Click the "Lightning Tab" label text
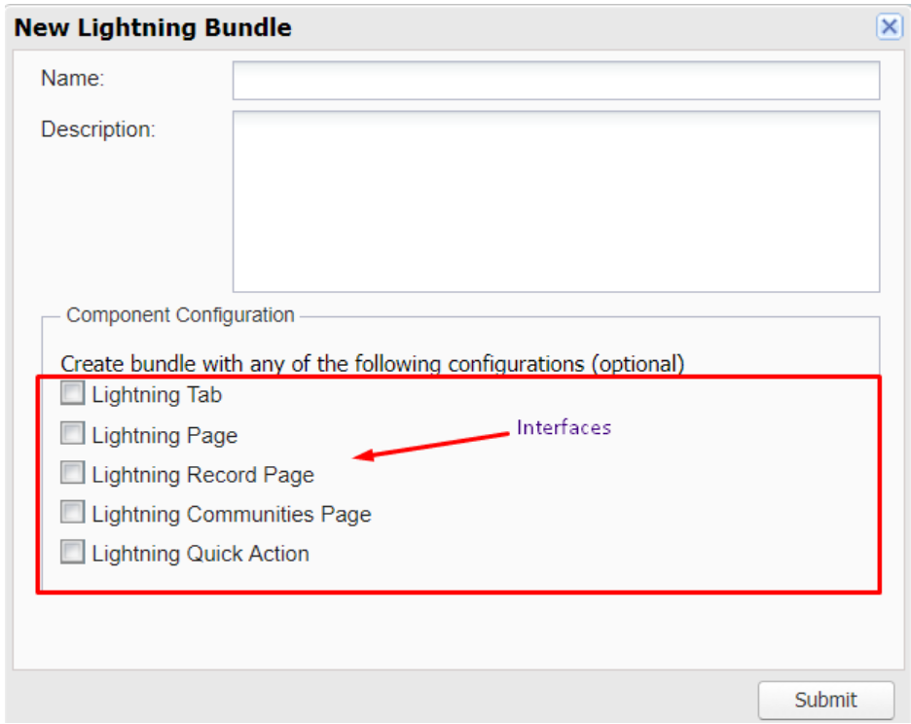 pos(157,395)
